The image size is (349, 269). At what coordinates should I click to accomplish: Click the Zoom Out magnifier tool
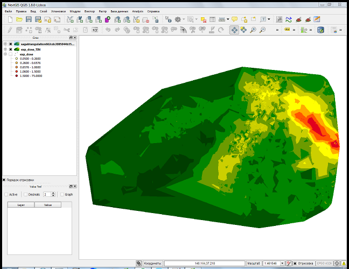(x=262, y=30)
